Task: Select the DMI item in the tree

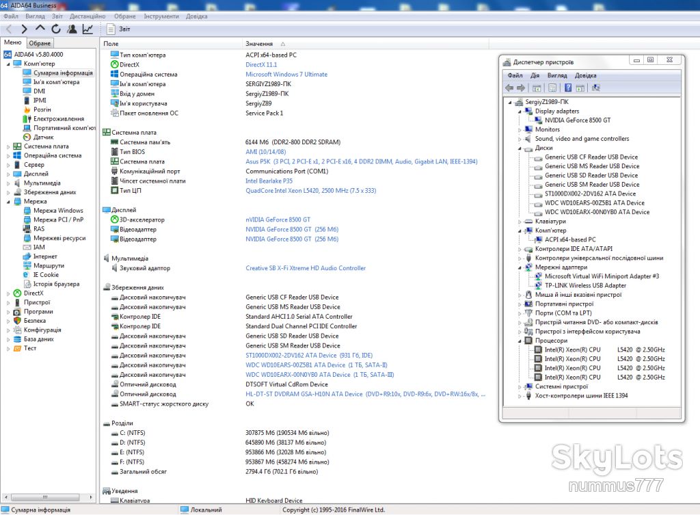Action: (39, 91)
